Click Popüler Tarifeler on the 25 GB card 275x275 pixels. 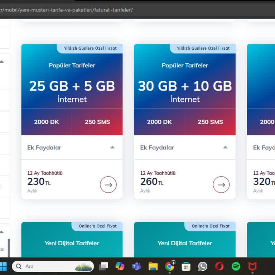pyautogui.click(x=72, y=66)
